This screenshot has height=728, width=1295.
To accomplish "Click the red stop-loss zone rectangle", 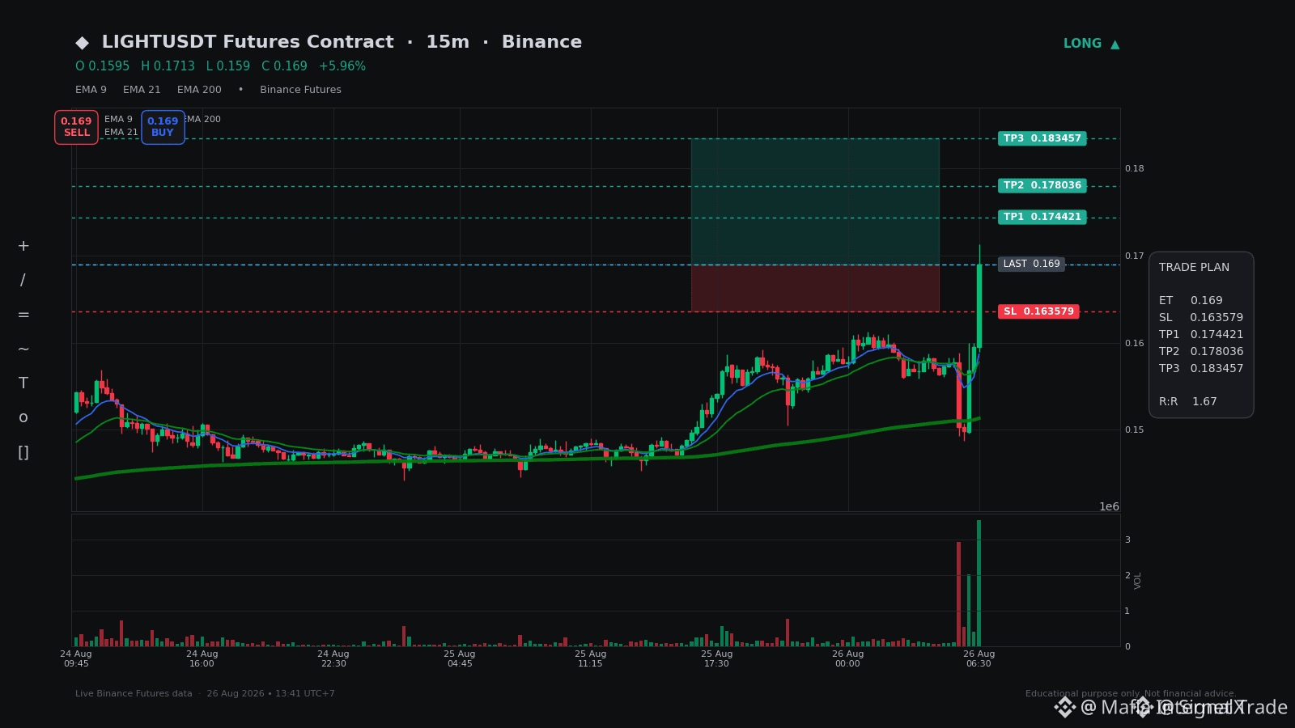I will [x=815, y=288].
